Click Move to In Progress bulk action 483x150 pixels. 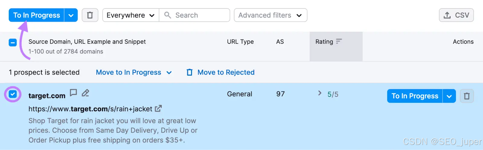(x=129, y=72)
